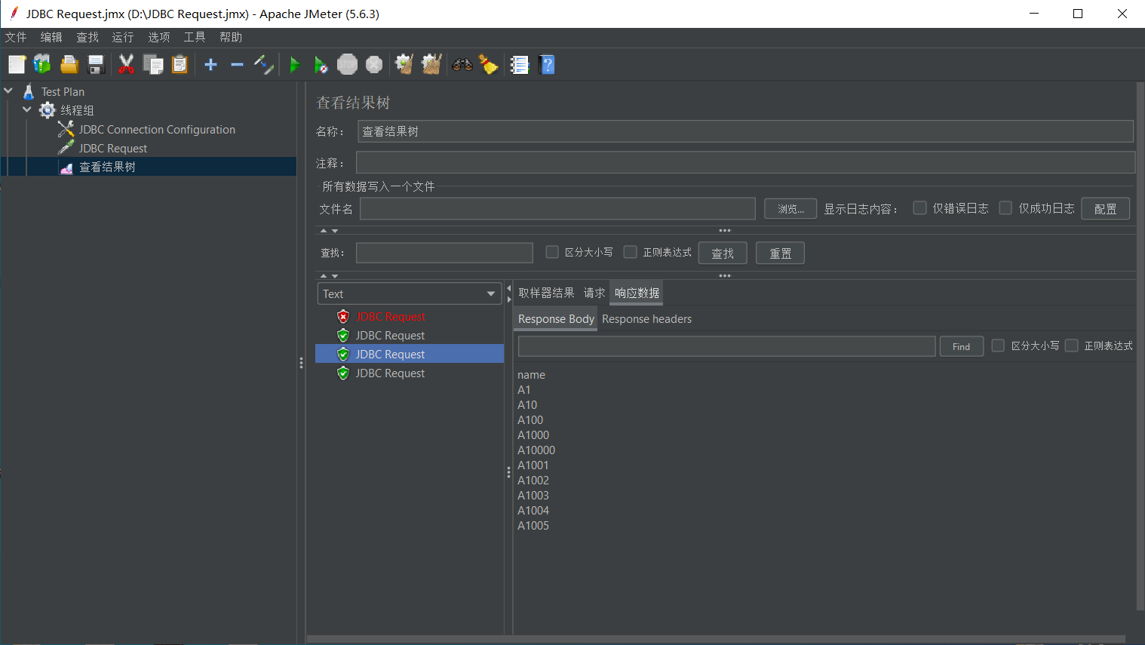Click the Test Plan flask icon

pyautogui.click(x=29, y=92)
